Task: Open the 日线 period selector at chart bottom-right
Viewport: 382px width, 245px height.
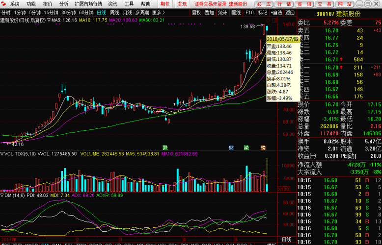Action: [x=287, y=239]
